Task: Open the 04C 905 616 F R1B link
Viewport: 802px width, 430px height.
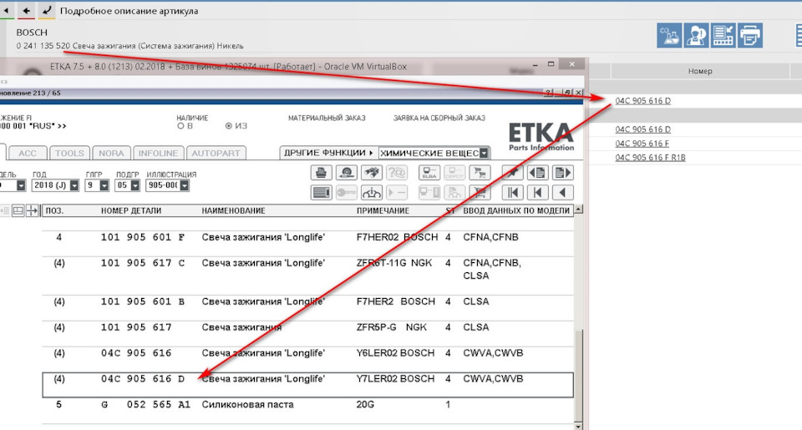Action: pos(650,158)
